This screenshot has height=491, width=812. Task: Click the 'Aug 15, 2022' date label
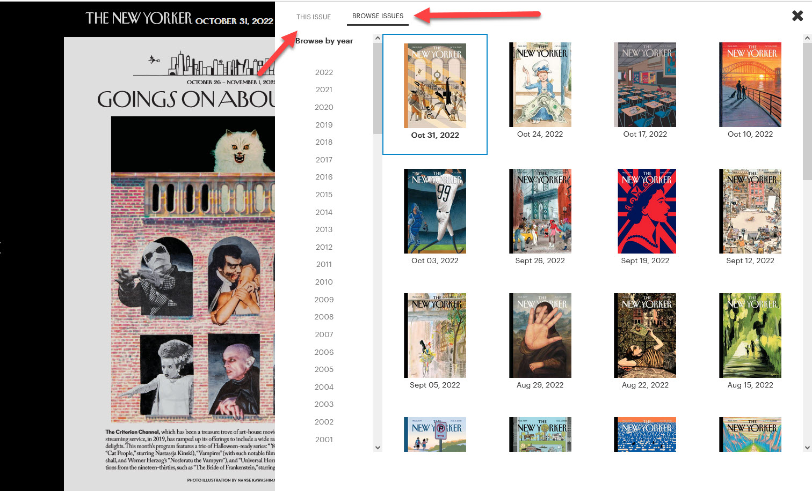750,385
